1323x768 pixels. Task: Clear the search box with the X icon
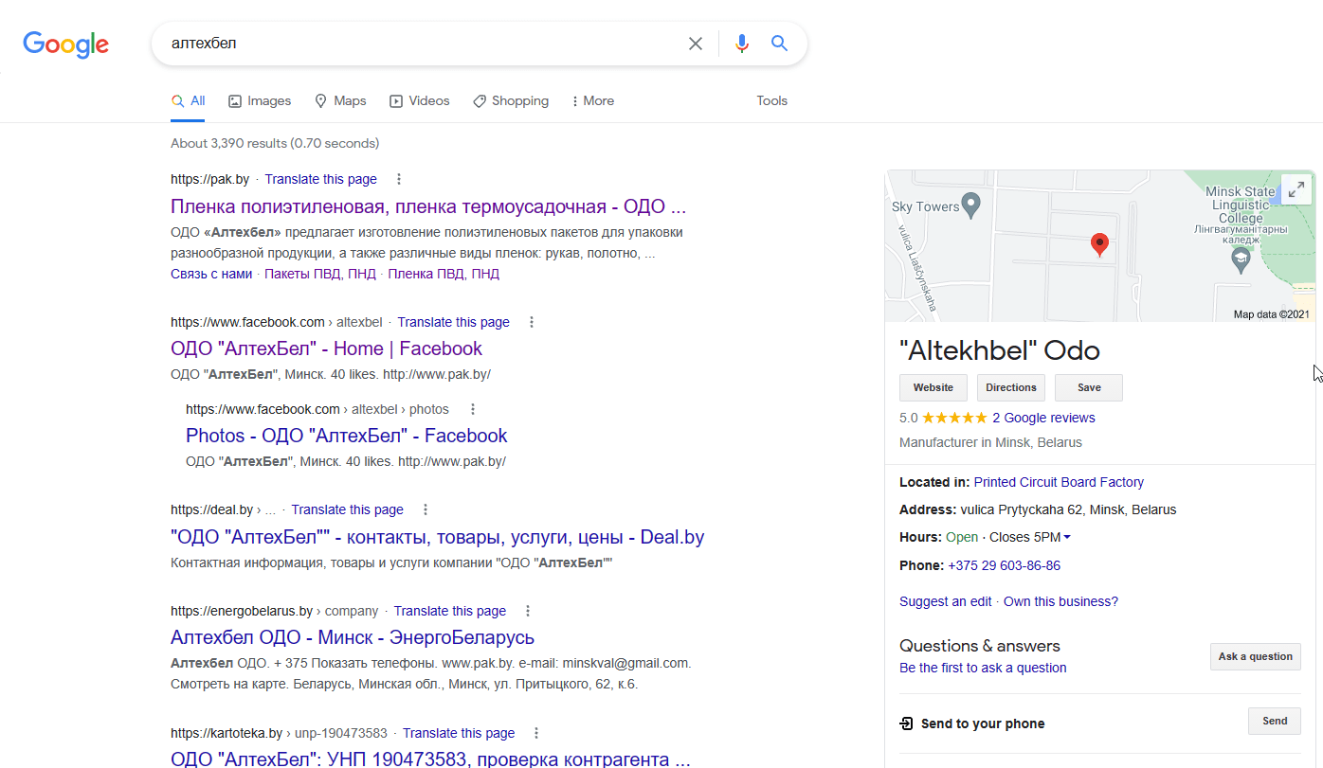point(696,44)
